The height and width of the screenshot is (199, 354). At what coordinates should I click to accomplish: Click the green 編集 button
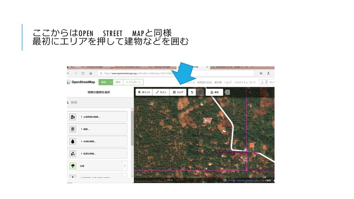(x=104, y=82)
